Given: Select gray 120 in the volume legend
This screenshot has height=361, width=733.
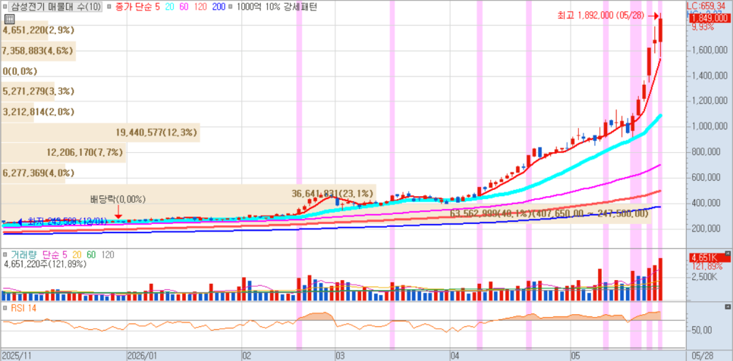Looking at the screenshot, I should pyautogui.click(x=108, y=255).
